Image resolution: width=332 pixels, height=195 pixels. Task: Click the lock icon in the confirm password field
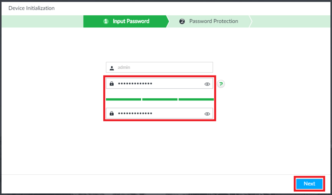click(x=112, y=114)
